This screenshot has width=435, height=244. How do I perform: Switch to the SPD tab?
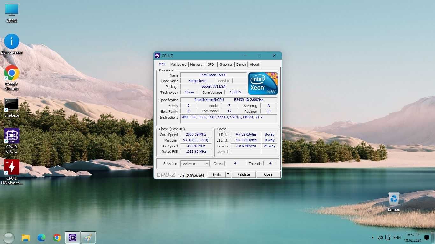(x=211, y=64)
